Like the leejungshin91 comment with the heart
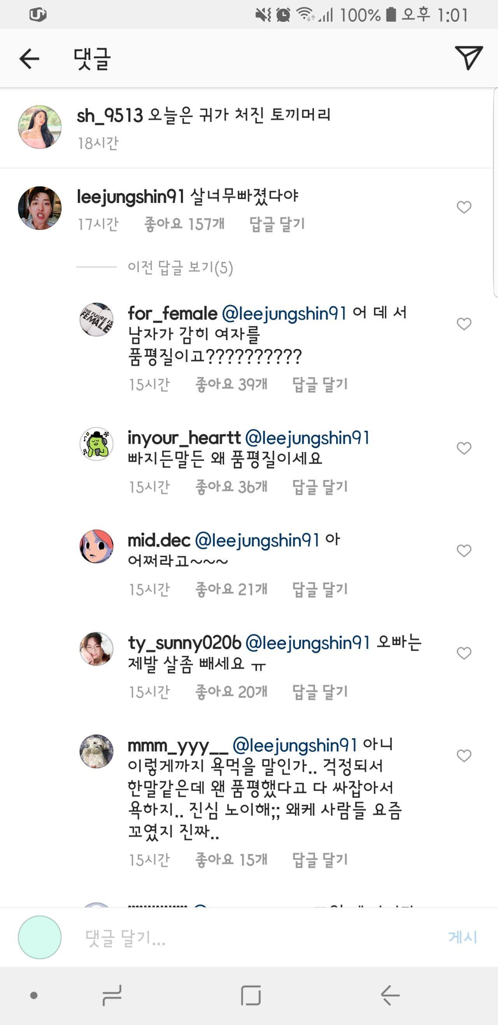Viewport: 498px width, 1025px height. tap(463, 207)
